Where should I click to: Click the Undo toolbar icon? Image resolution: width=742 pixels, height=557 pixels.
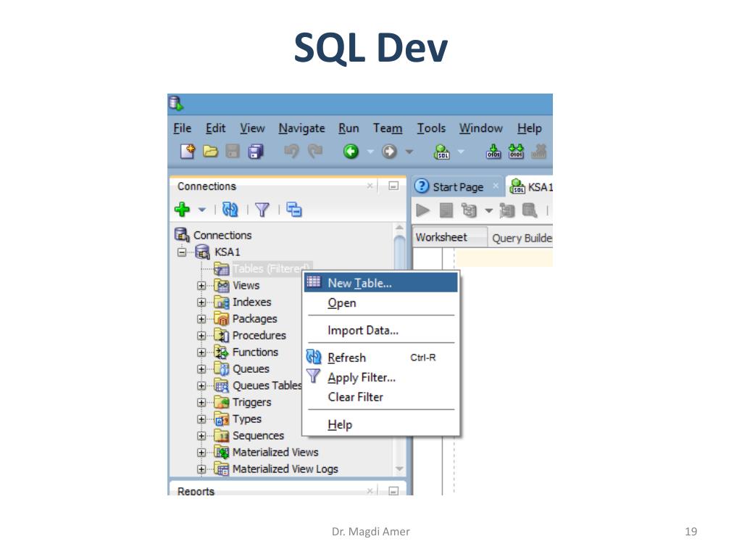point(291,152)
